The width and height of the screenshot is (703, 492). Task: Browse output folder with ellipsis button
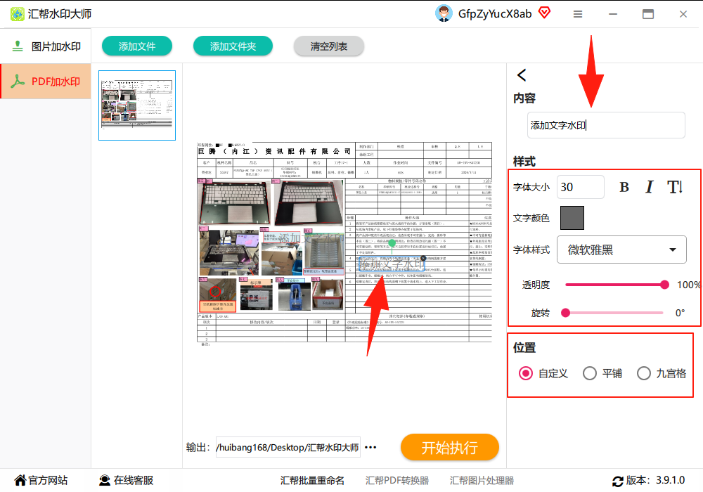pyautogui.click(x=370, y=447)
